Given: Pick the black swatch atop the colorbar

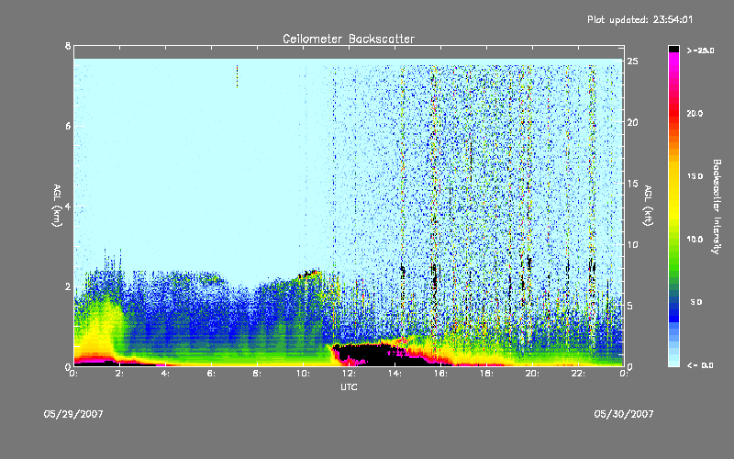Looking at the screenshot, I should 673,49.
